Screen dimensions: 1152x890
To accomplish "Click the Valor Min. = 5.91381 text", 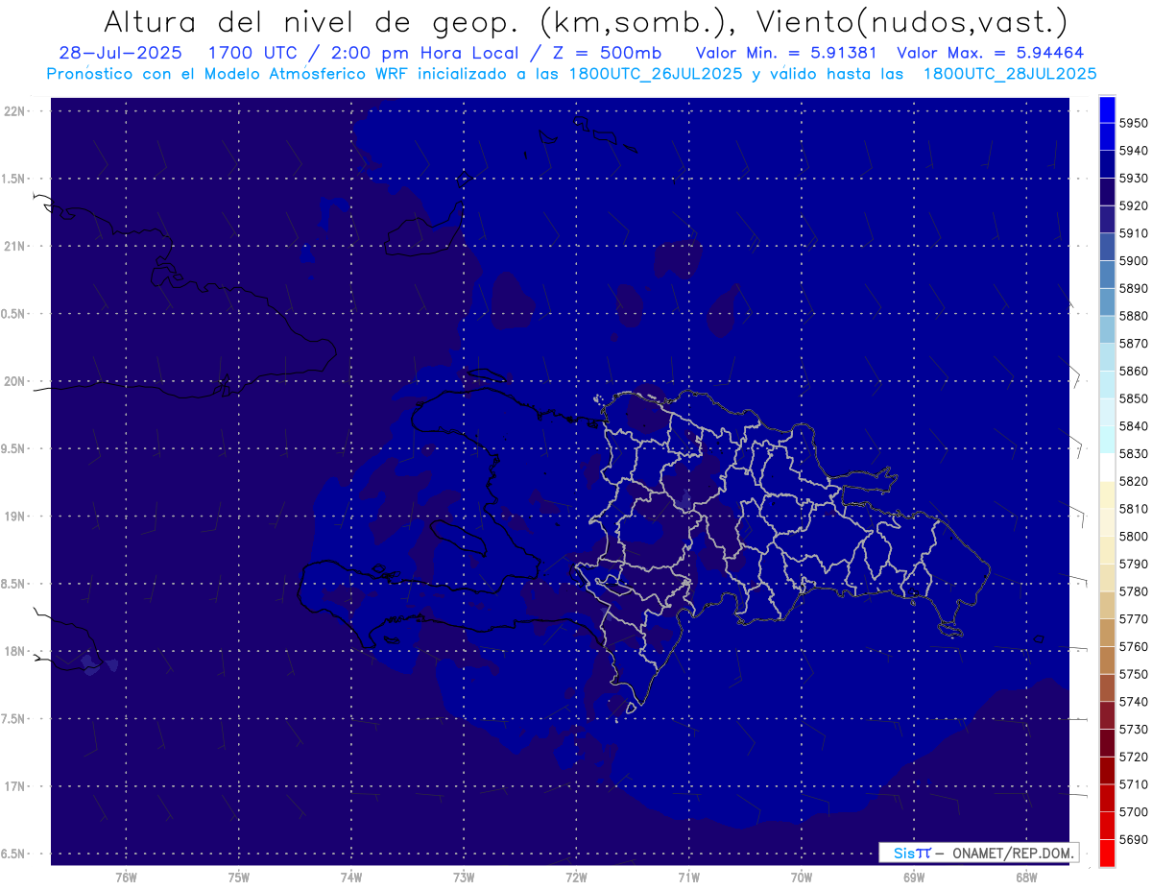I will click(x=790, y=53).
